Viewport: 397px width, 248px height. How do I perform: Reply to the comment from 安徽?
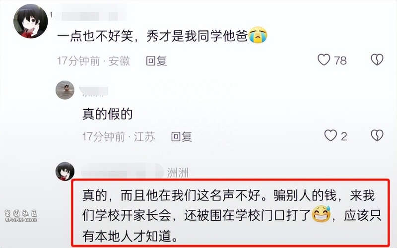156,61
